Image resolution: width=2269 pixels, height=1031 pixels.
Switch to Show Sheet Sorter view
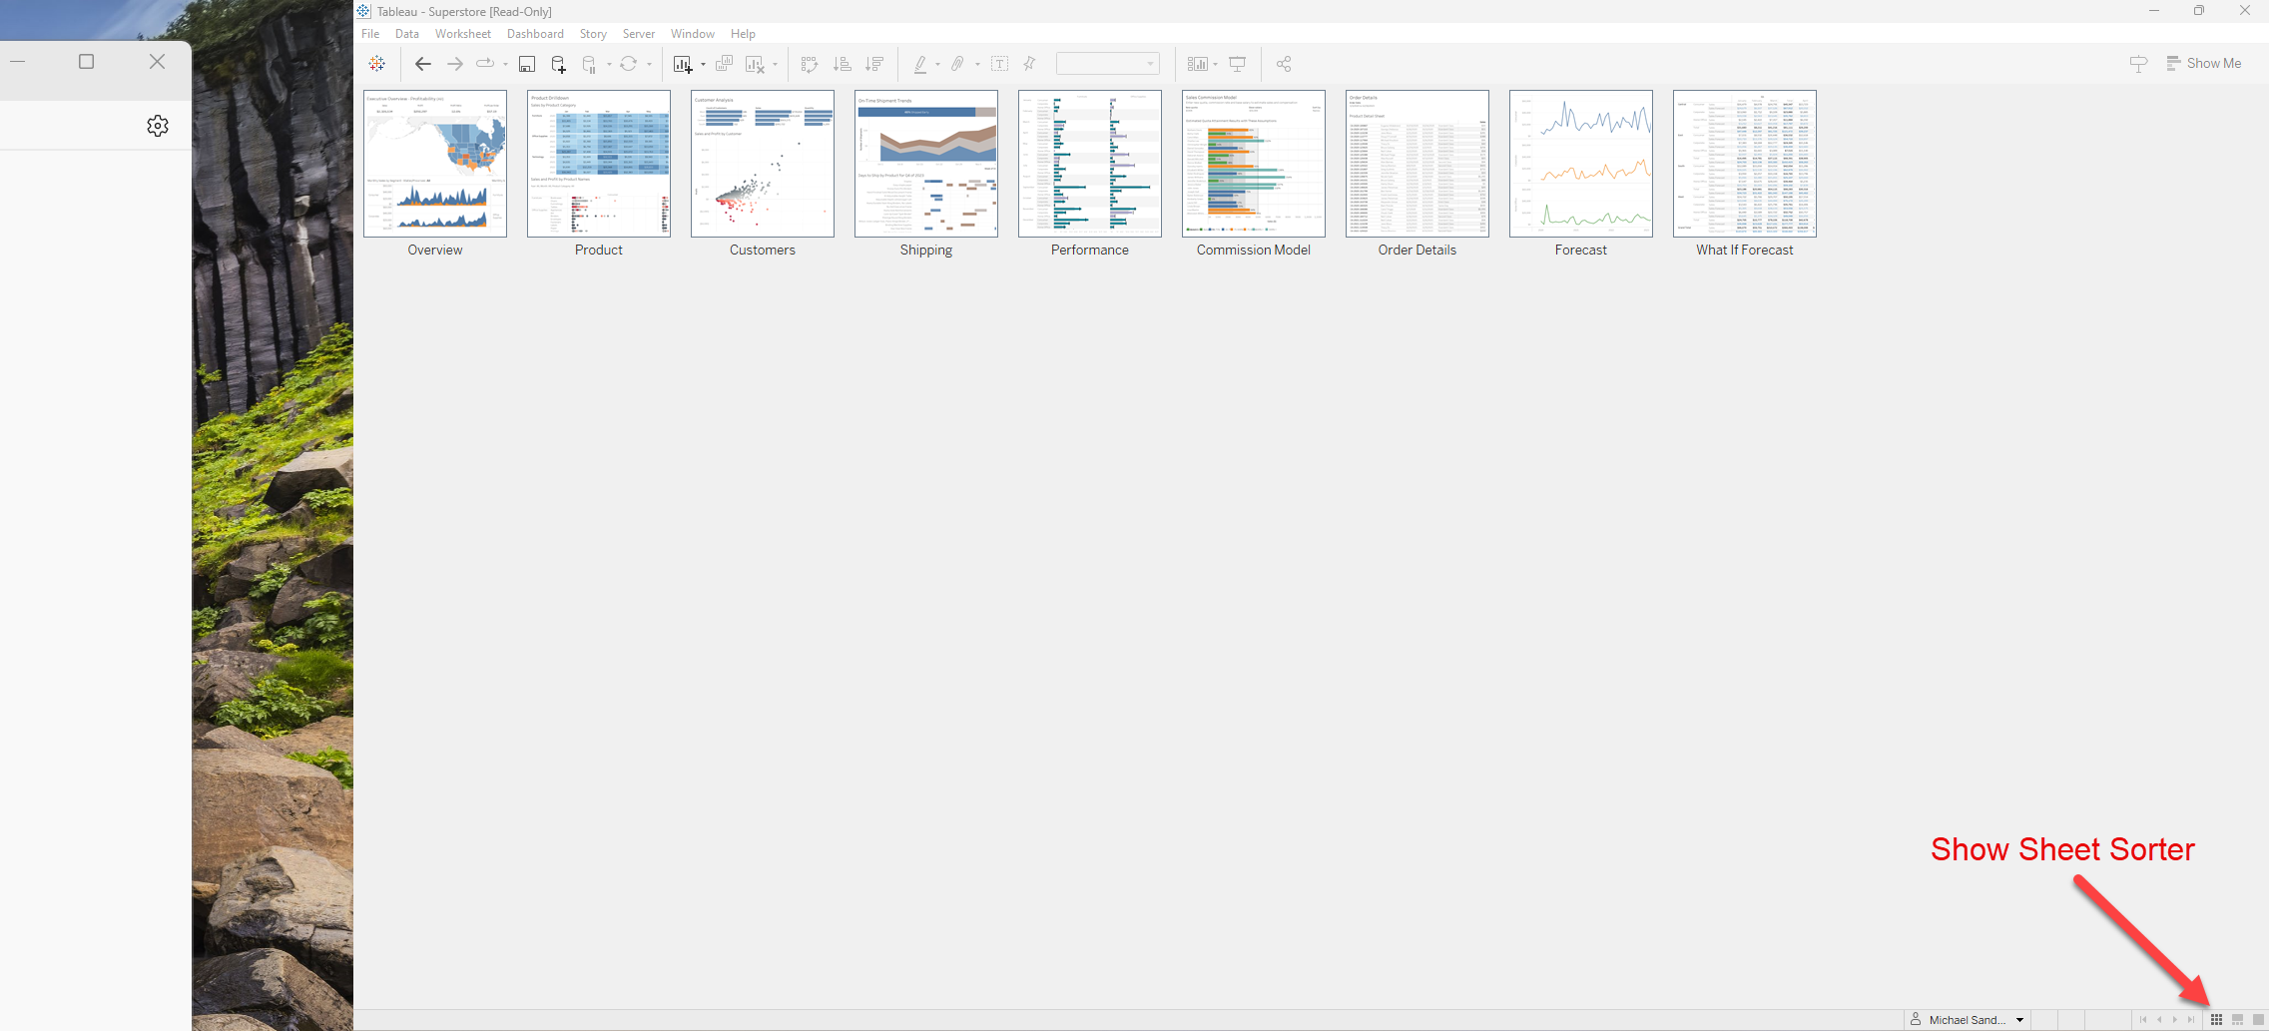click(2216, 1019)
